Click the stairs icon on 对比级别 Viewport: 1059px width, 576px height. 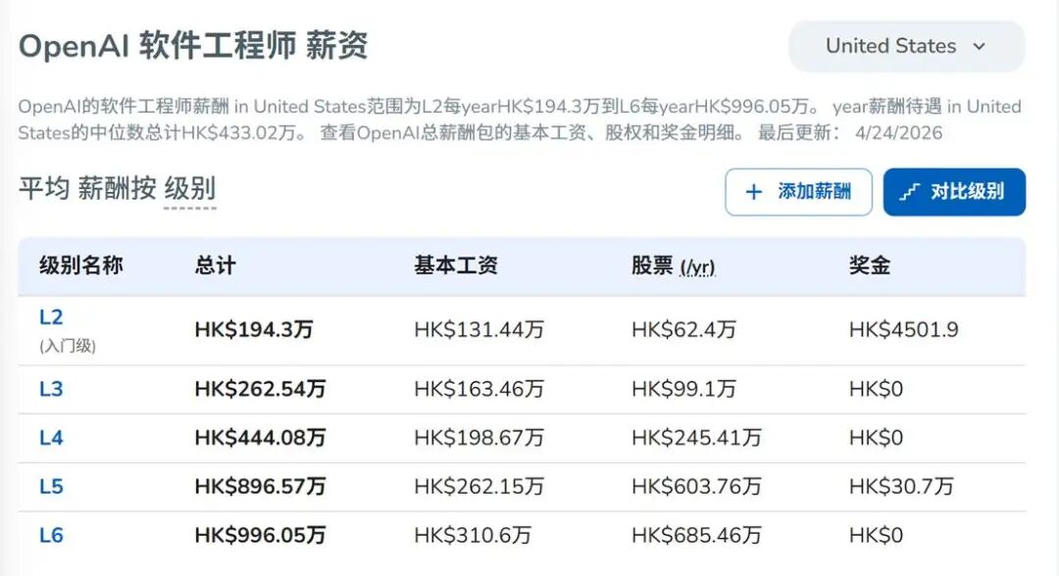click(909, 192)
